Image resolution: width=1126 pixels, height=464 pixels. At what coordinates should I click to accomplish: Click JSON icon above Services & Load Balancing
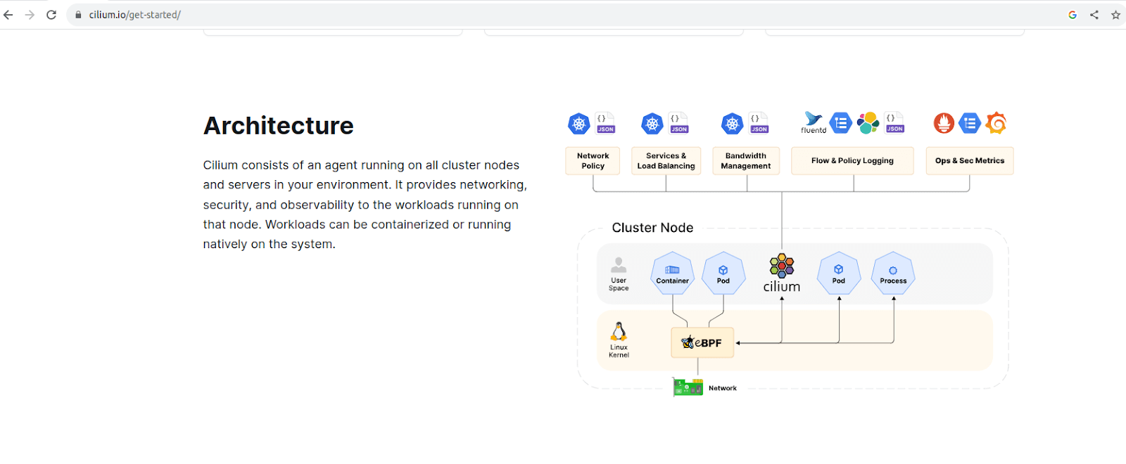(x=678, y=123)
